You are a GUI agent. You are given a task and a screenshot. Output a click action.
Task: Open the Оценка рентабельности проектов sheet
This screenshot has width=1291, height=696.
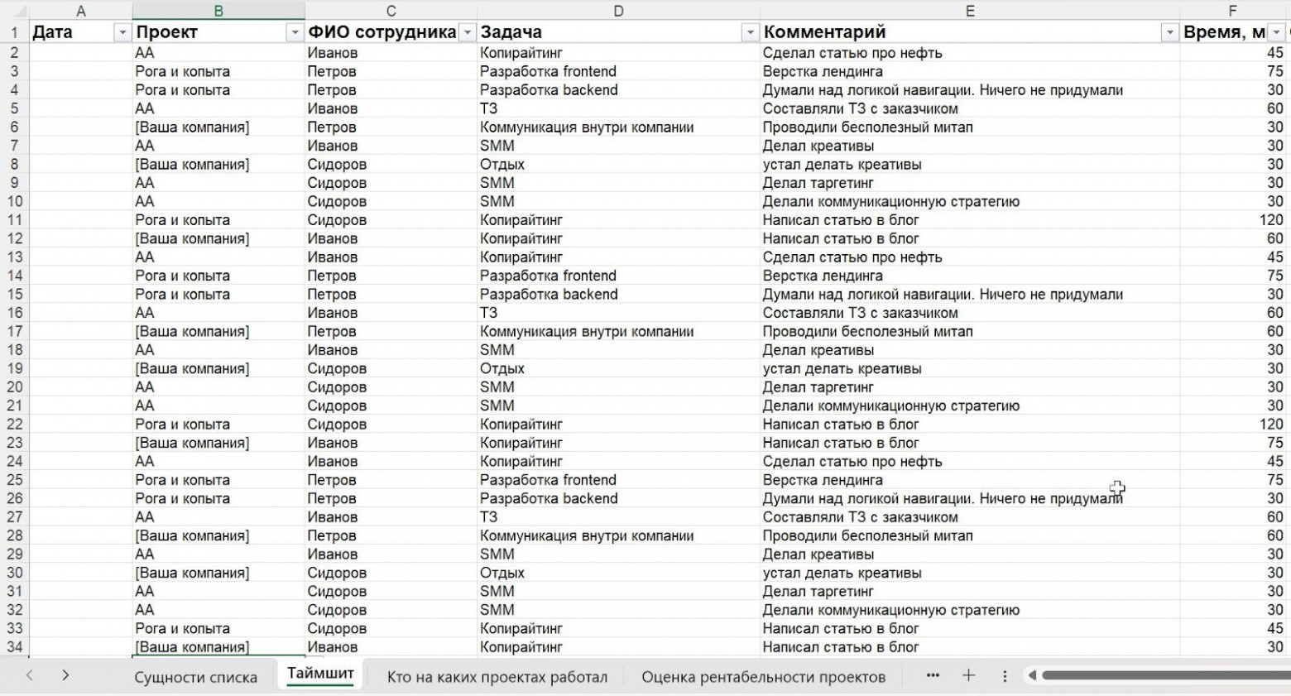(x=764, y=676)
